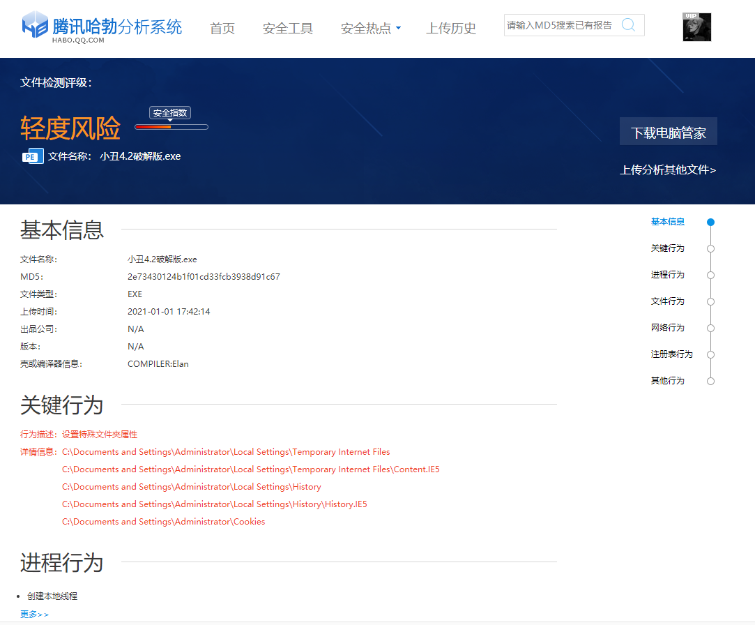Image resolution: width=755 pixels, height=625 pixels.
Task: Click the 基本信息 timeline dot
Action: pos(710,223)
